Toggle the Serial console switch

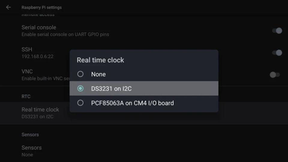[277, 31]
